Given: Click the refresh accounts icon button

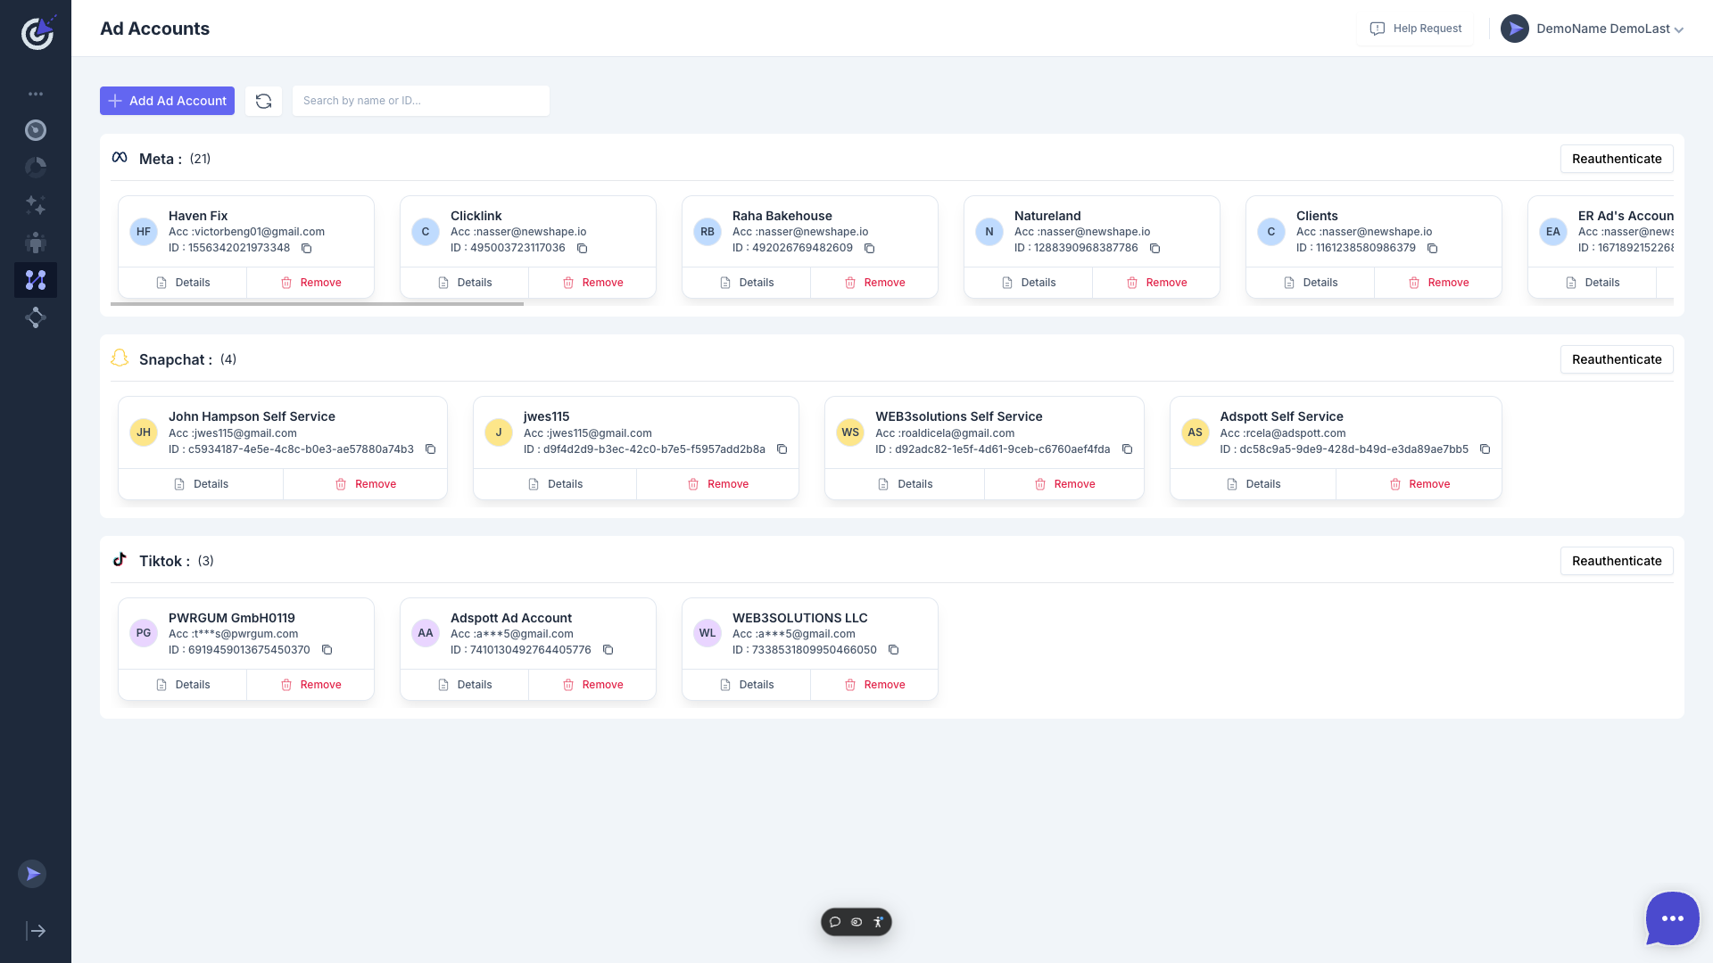Looking at the screenshot, I should click(263, 101).
